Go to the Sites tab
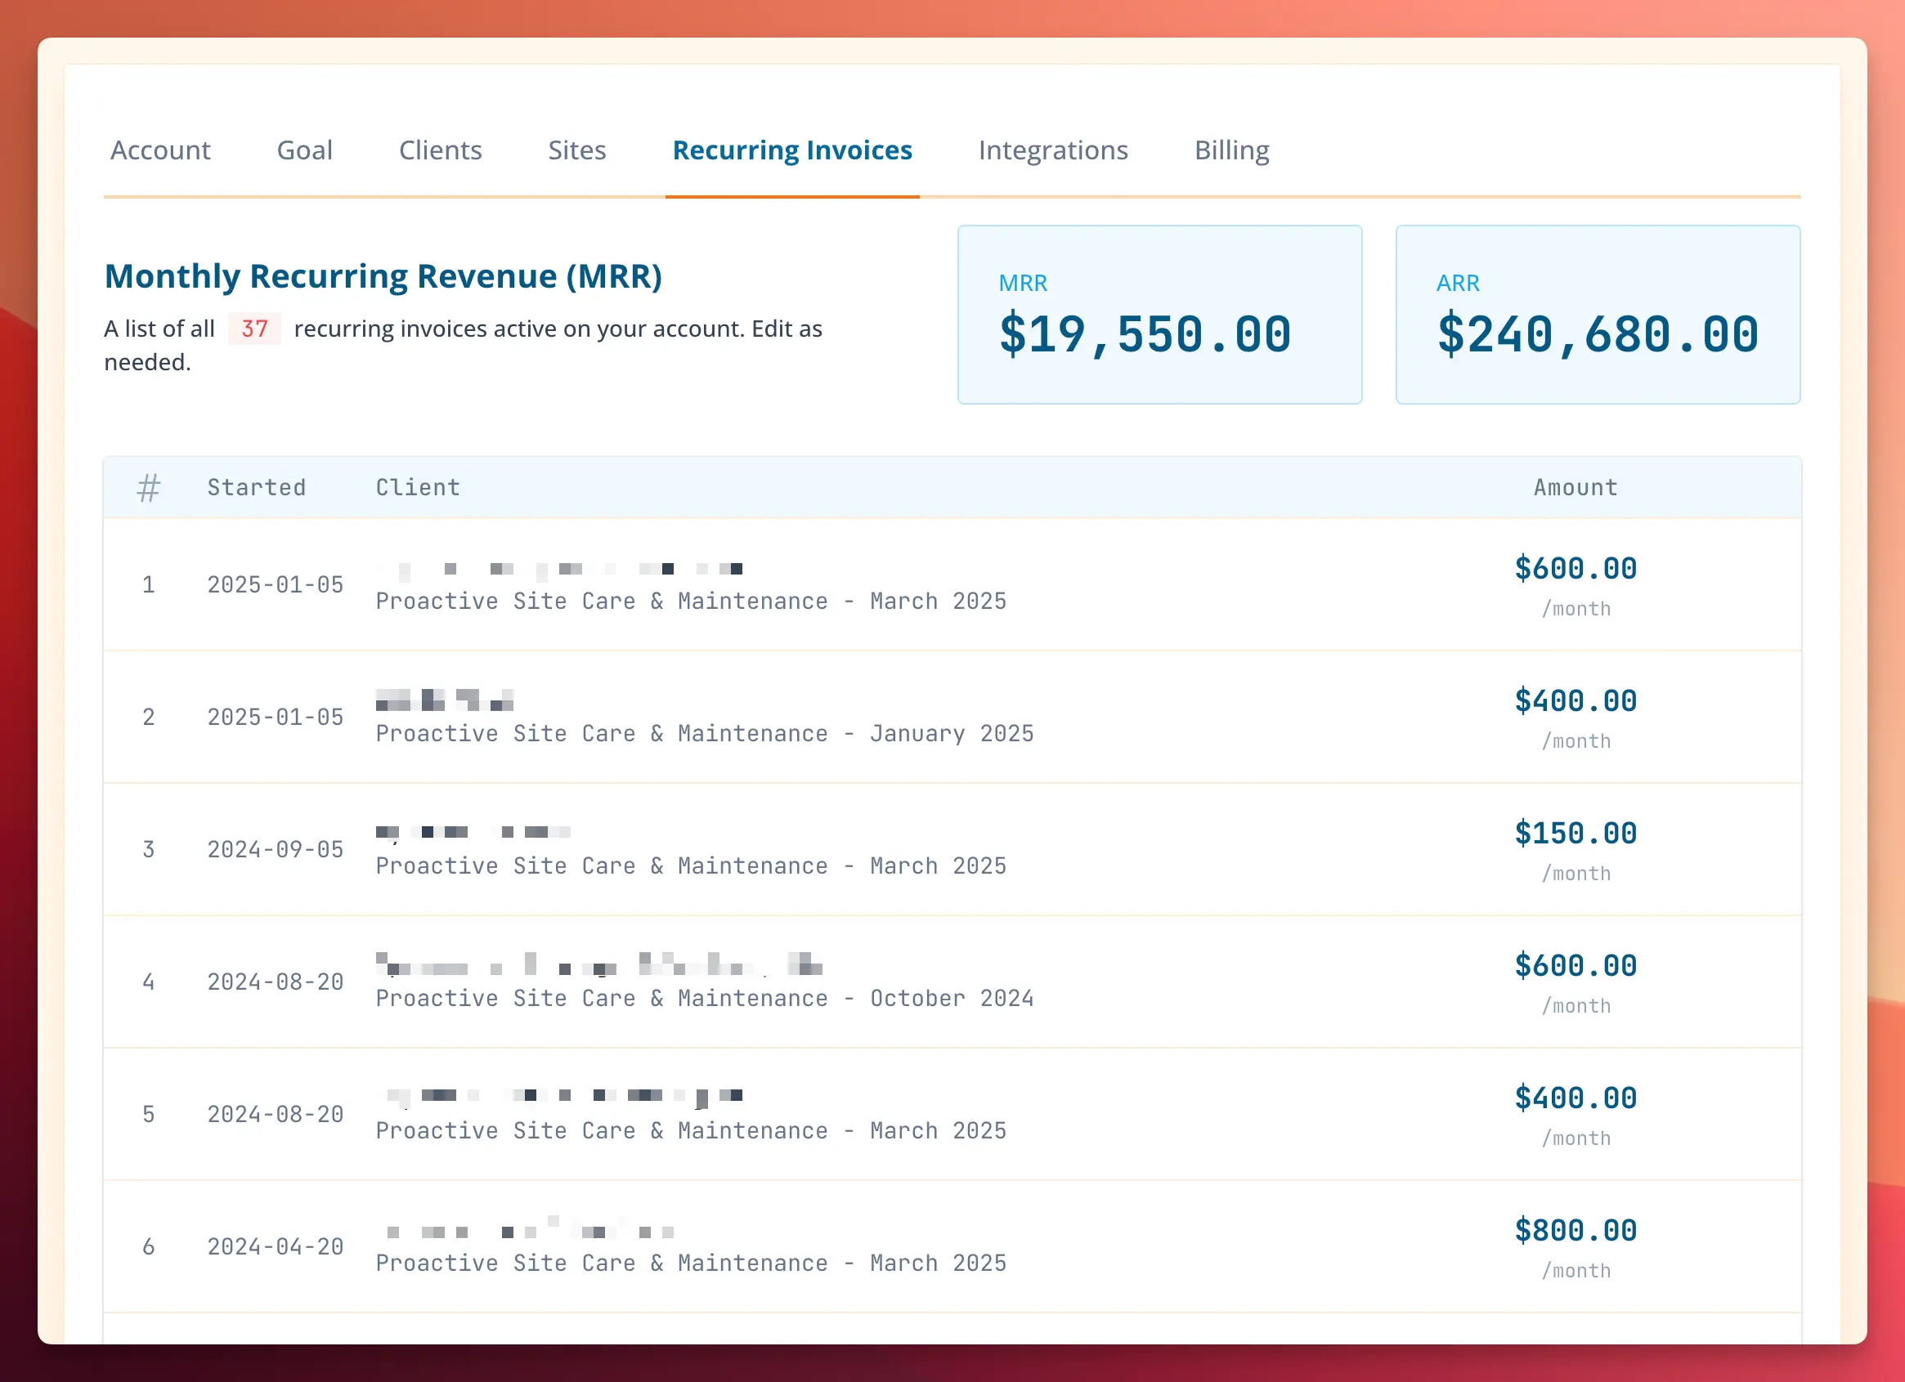The image size is (1905, 1382). tap(577, 150)
